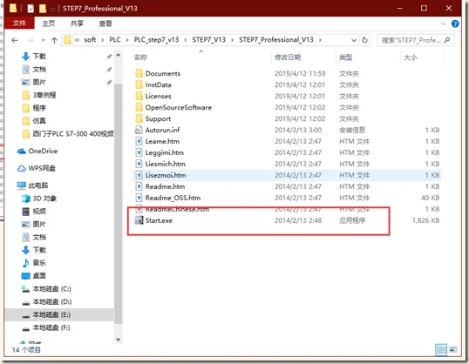Click the search box field
This screenshot has width=469, height=364.
415,40
